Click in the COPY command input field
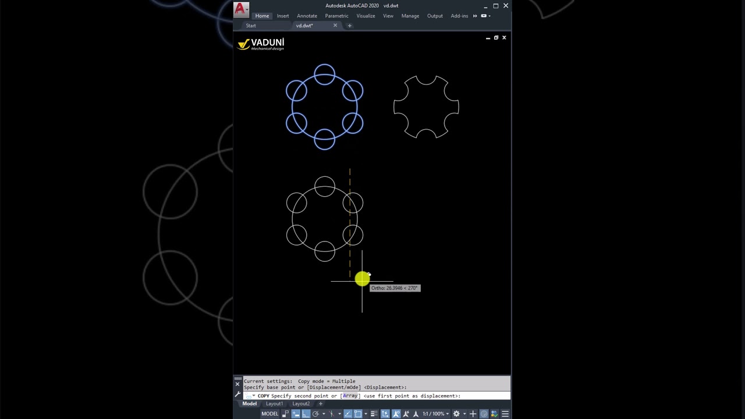This screenshot has width=745, height=419. tap(377, 396)
